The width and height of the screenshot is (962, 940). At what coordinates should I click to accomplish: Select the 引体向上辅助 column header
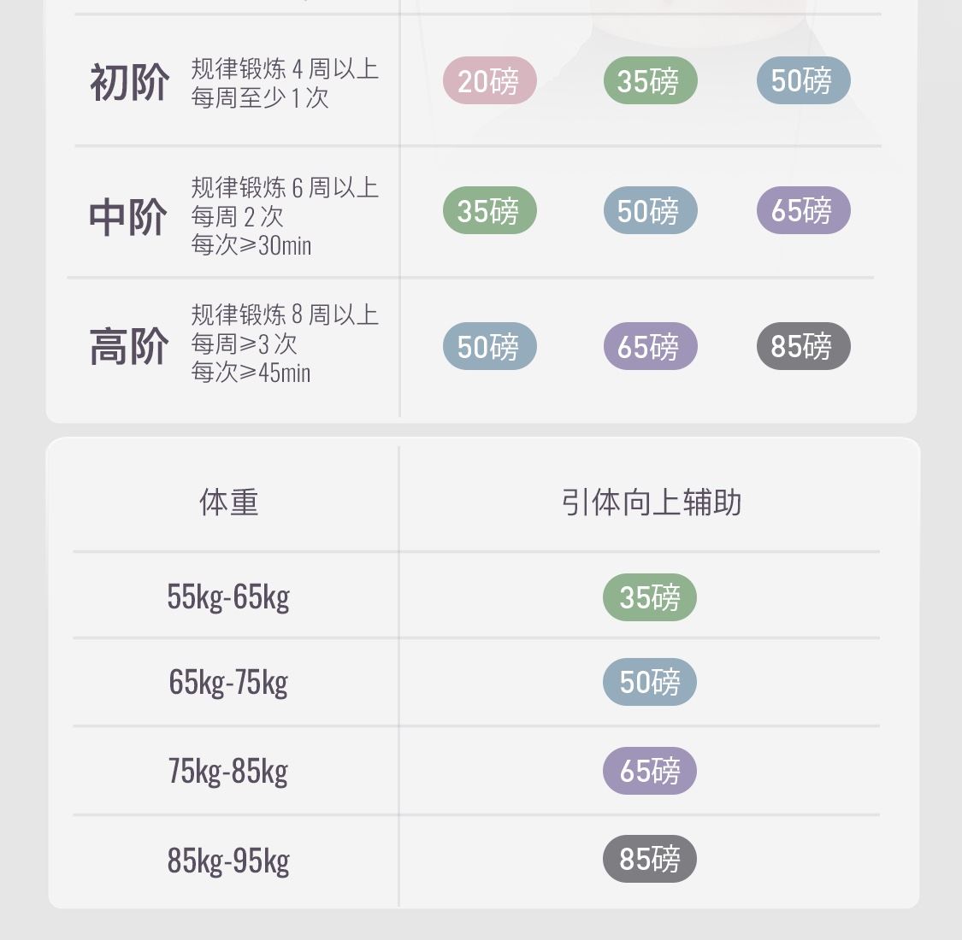651,502
